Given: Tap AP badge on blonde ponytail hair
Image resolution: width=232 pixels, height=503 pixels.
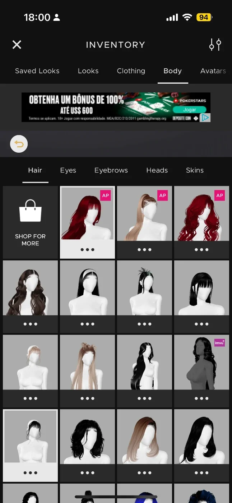Looking at the screenshot, I should pyautogui.click(x=163, y=195).
